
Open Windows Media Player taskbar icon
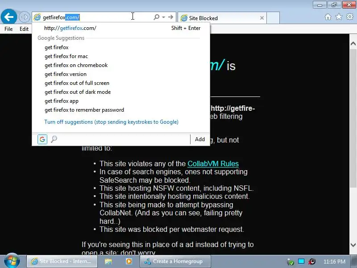point(129,261)
